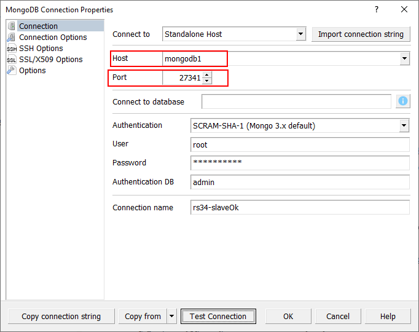Select Connection Options in the left panel
The width and height of the screenshot is (419, 332).
53,37
